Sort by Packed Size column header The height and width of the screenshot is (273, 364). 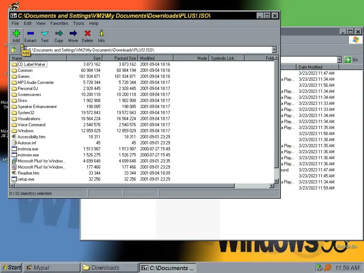(120, 58)
